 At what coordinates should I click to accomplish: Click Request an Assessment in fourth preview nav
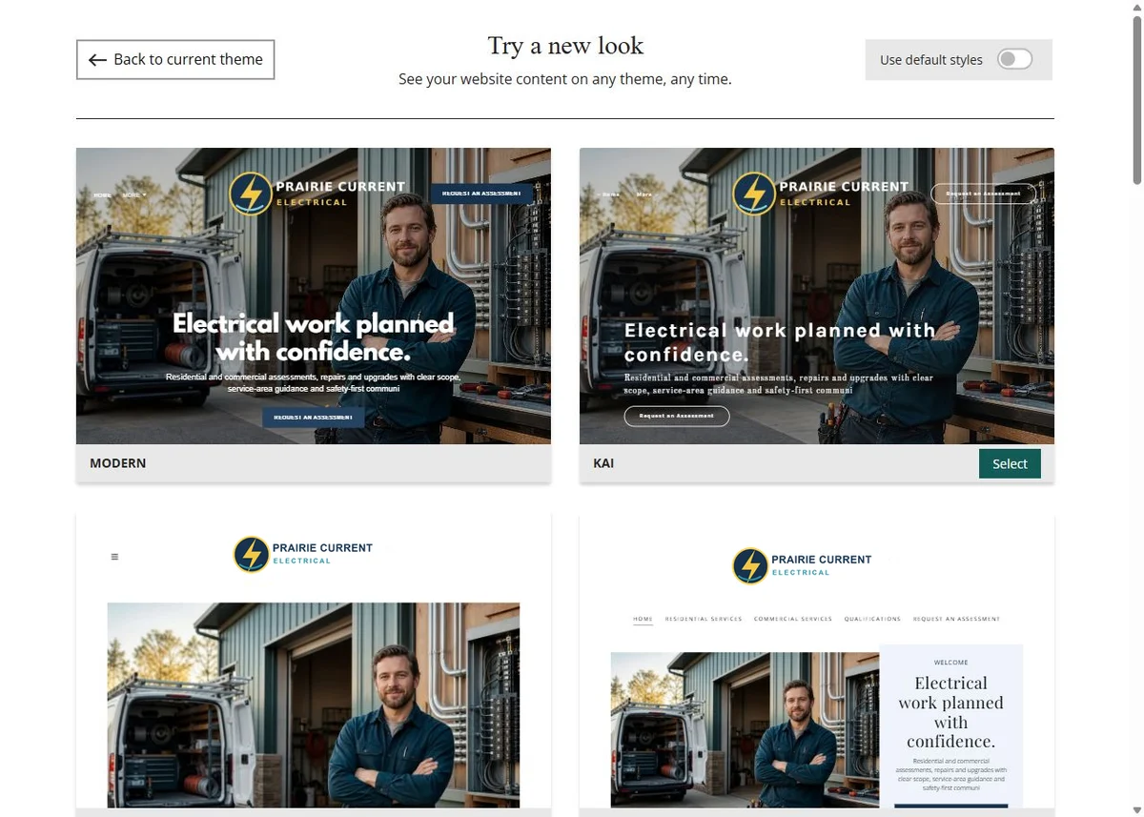(x=956, y=619)
